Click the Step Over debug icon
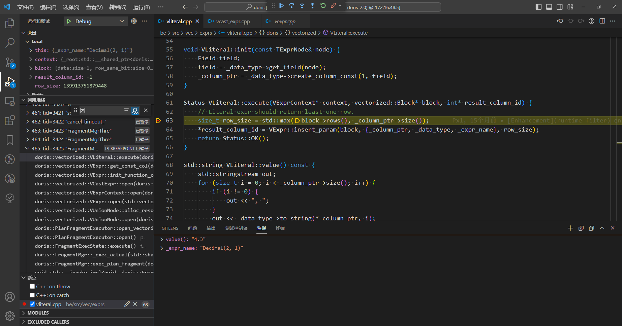The image size is (622, 326). [291, 6]
